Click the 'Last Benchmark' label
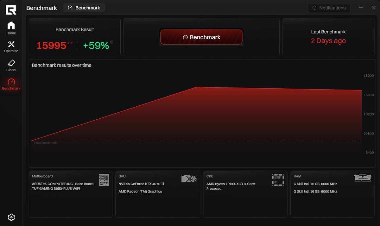The height and width of the screenshot is (226, 380). [x=328, y=32]
